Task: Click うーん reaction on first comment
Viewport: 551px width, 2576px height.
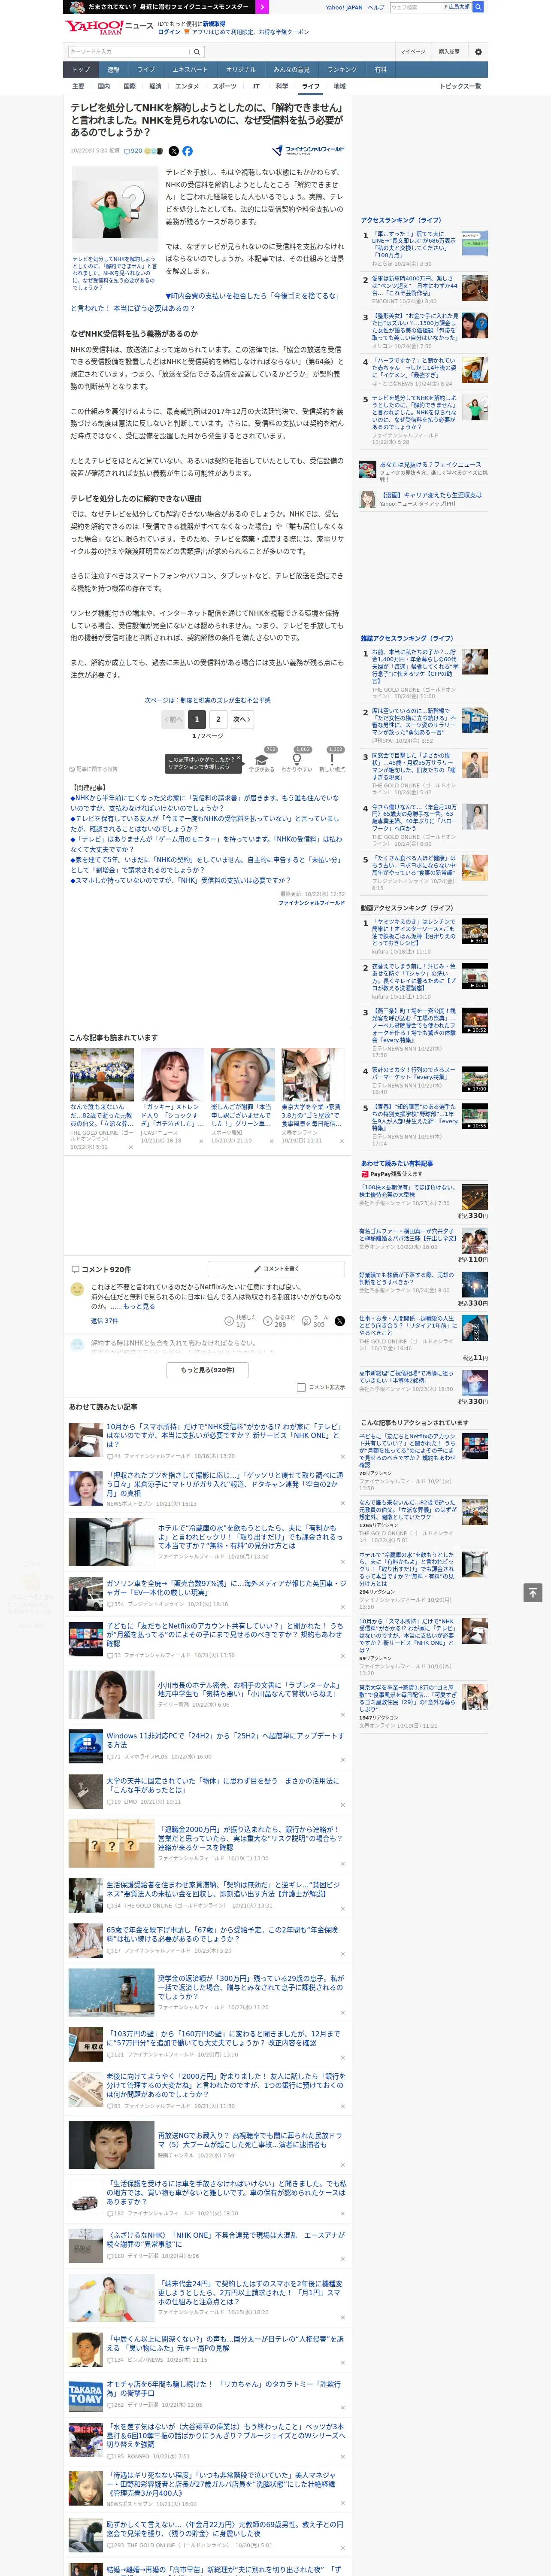Action: coord(316,1320)
